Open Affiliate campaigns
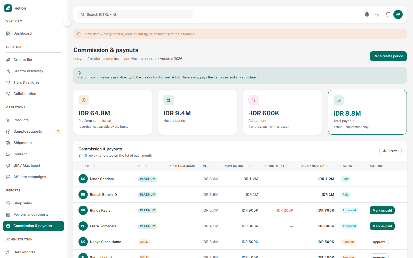The height and width of the screenshot is (258, 413). click(34, 177)
